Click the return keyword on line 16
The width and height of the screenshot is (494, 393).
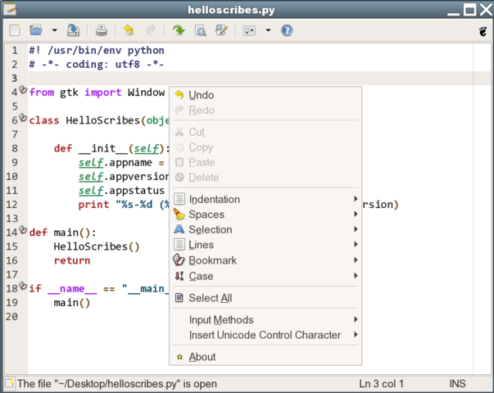point(72,260)
